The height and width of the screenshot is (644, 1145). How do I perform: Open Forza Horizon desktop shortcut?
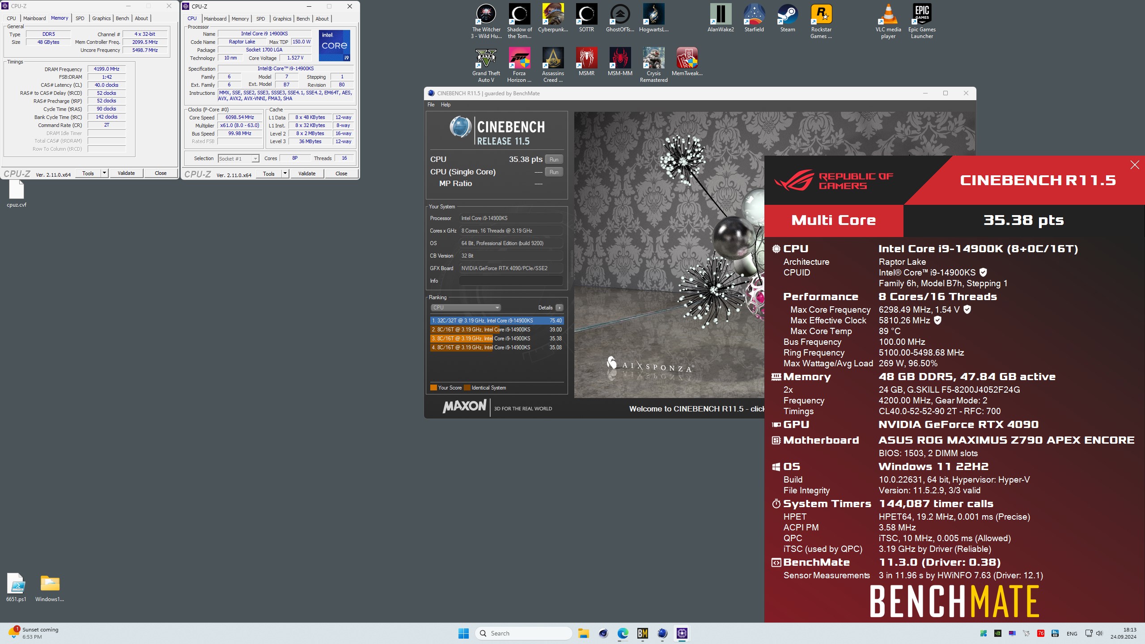pos(519,65)
